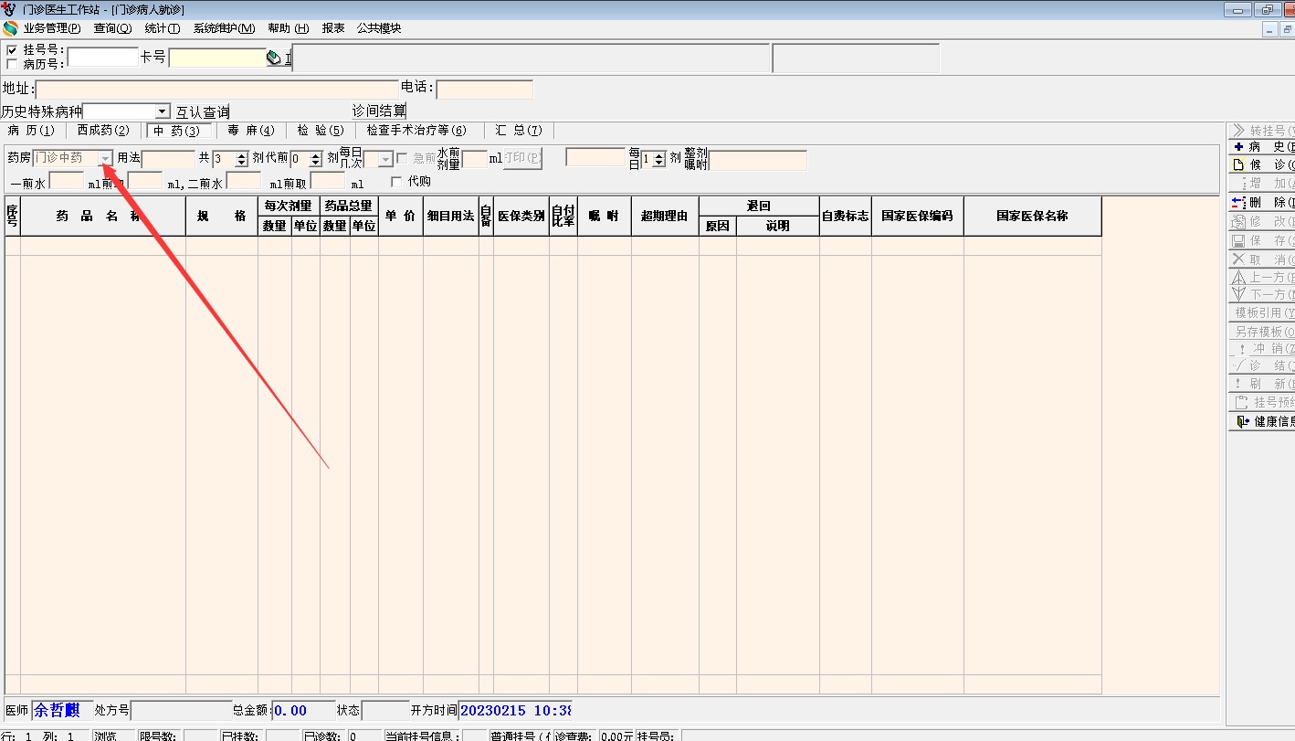The height and width of the screenshot is (741, 1295).
Task: Click the 修改 edit icon
Action: coord(1238,221)
